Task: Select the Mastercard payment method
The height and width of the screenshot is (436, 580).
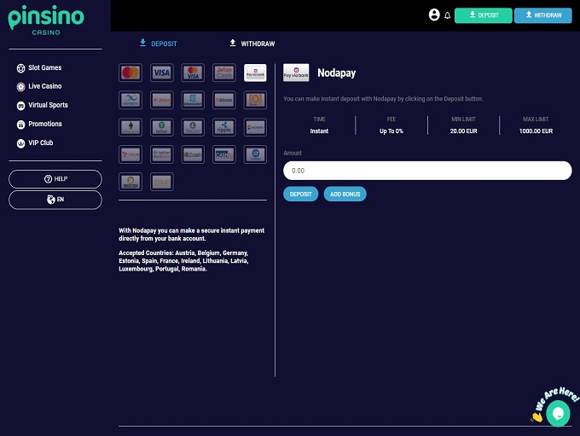Action: pos(130,73)
